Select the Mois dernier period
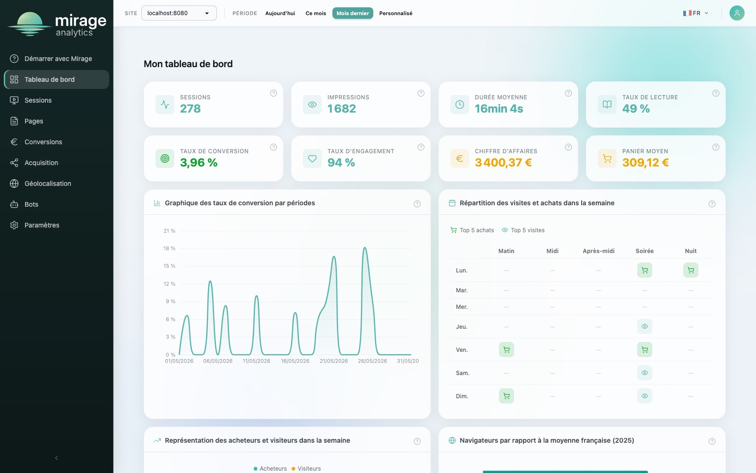 [352, 13]
